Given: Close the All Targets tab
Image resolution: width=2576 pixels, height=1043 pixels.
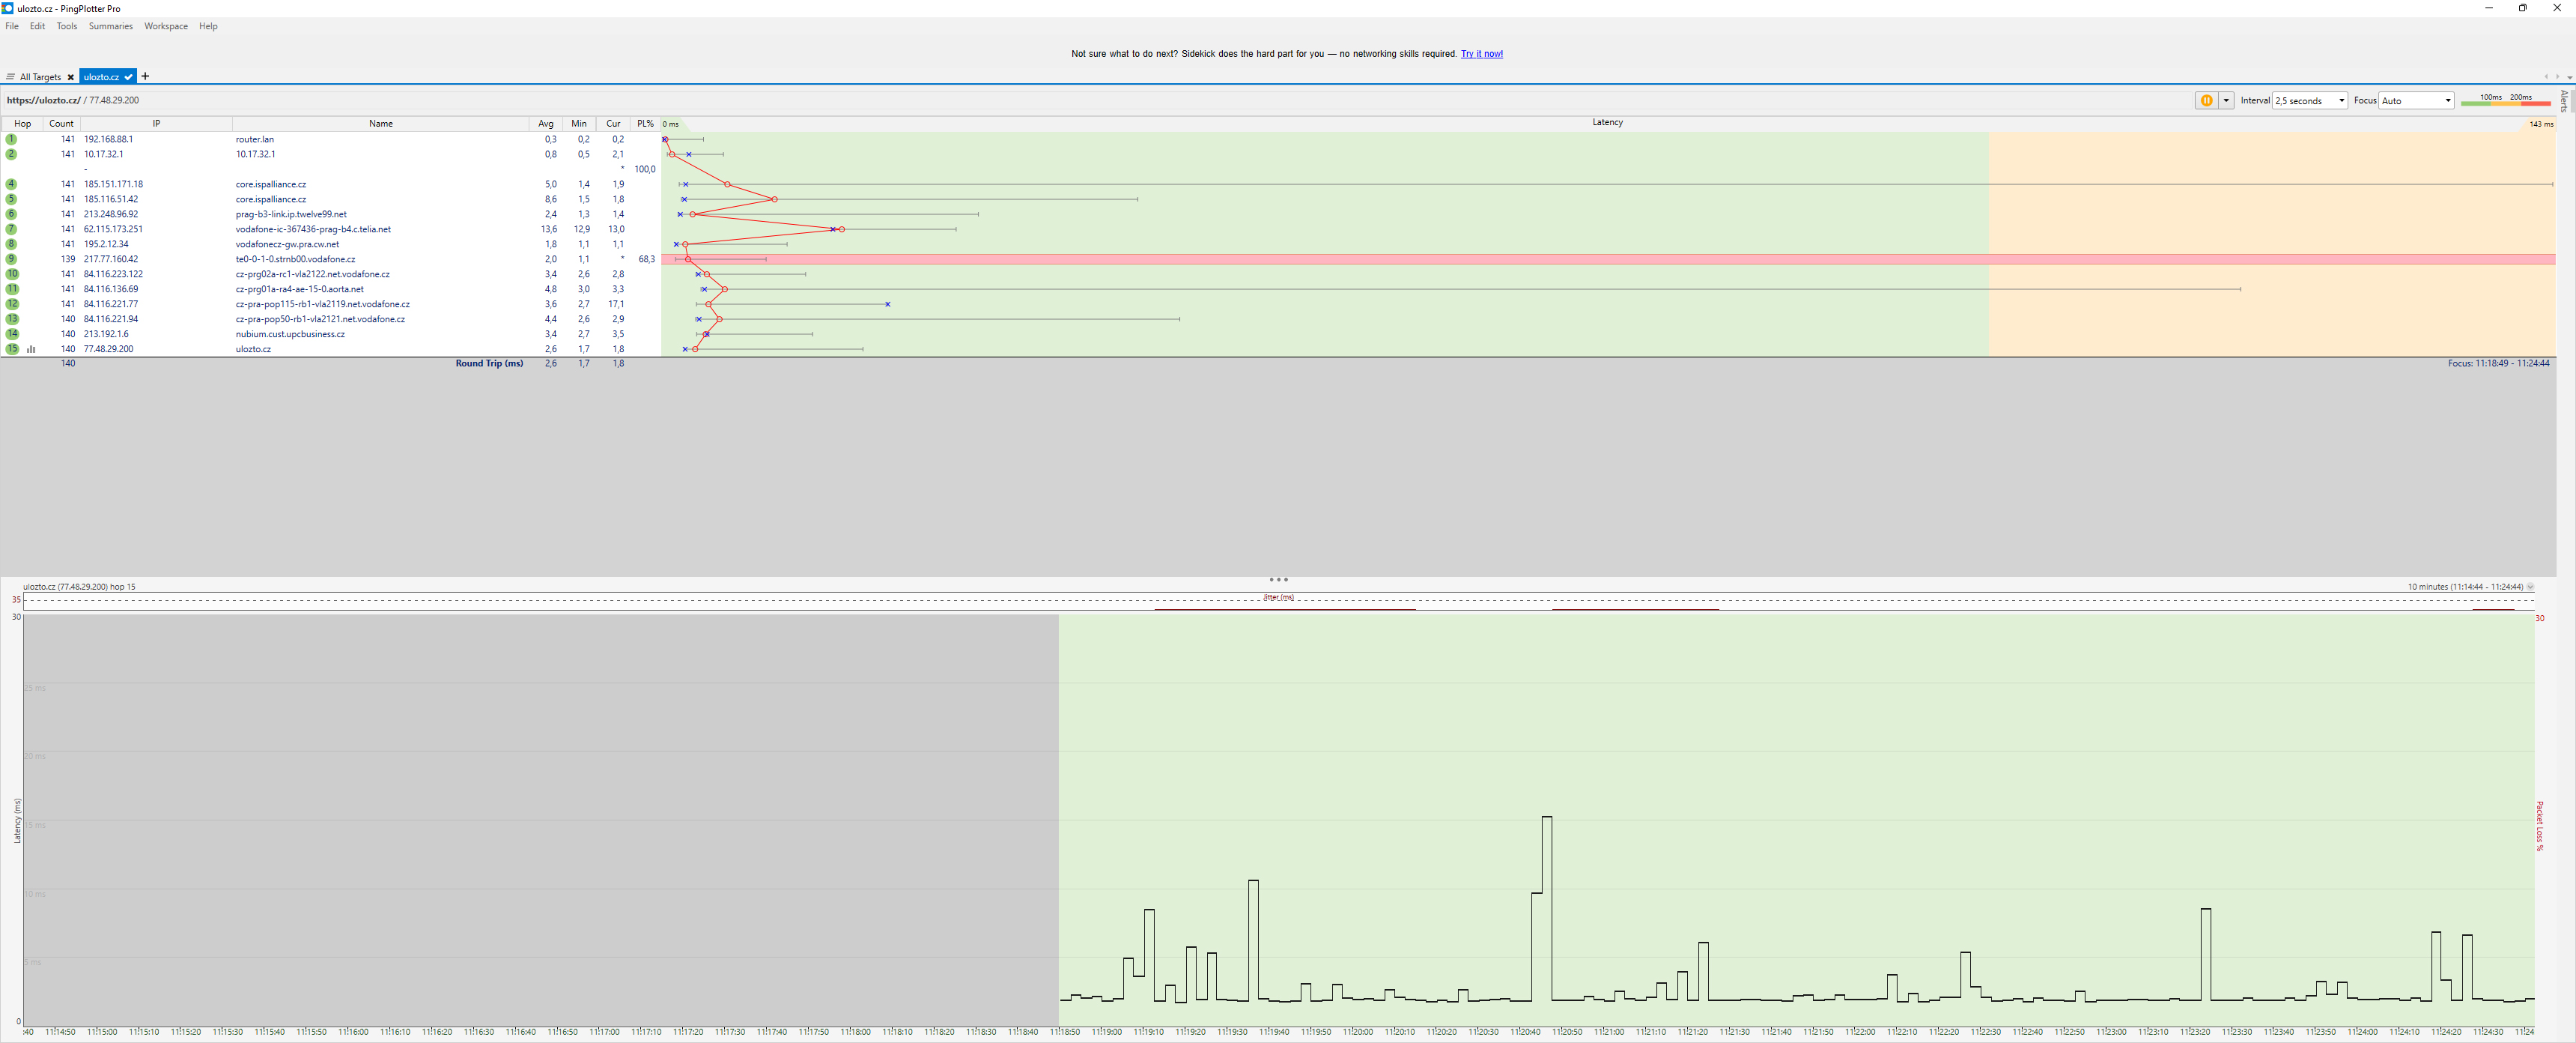Looking at the screenshot, I should point(71,77).
